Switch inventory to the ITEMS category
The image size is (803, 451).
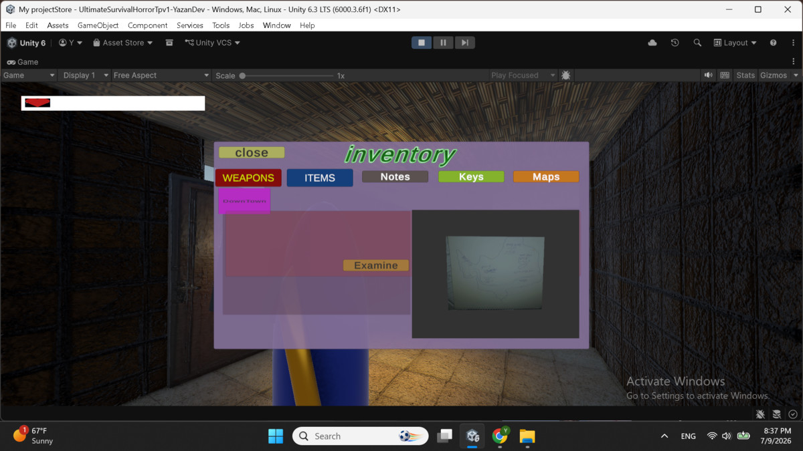click(x=320, y=178)
